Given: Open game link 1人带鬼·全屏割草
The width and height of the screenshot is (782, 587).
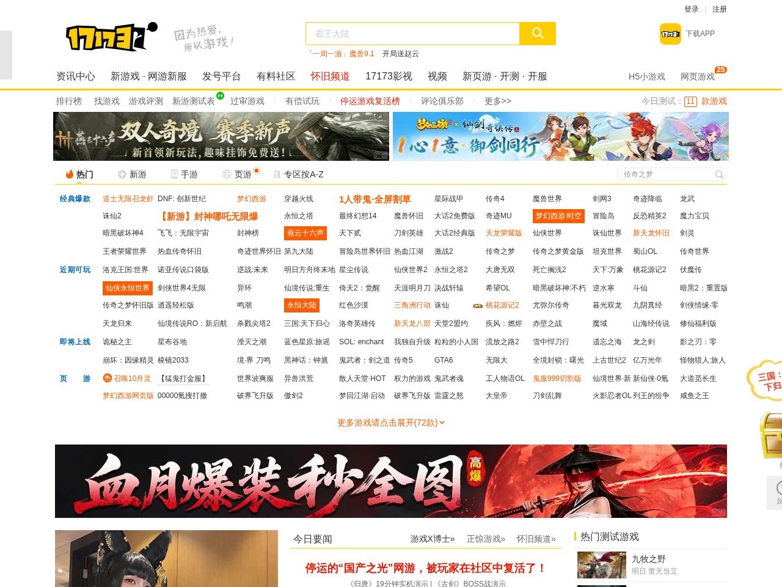Looking at the screenshot, I should [375, 199].
